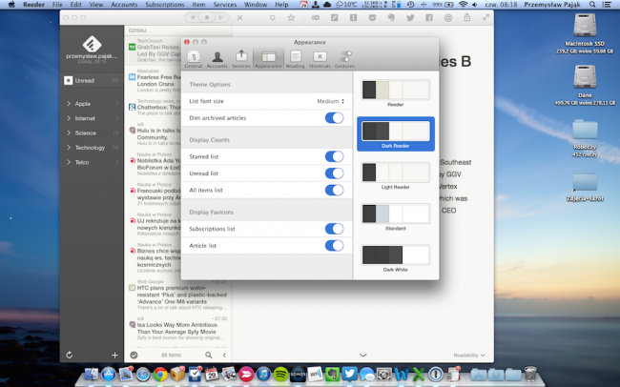Expand the Technology folder

pos(69,148)
